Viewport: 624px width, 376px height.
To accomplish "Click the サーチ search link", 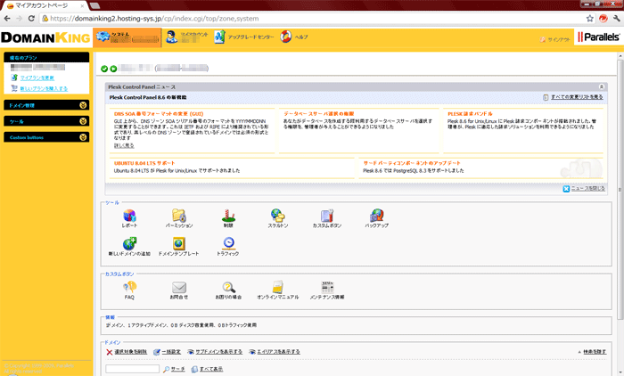I will [x=178, y=369].
